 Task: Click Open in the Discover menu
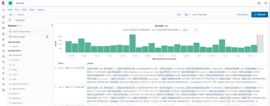[x=24, y=10]
